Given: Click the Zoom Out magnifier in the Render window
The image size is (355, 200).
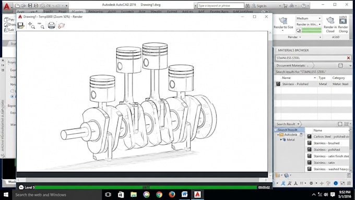Looking at the screenshot, I should 41,26.
